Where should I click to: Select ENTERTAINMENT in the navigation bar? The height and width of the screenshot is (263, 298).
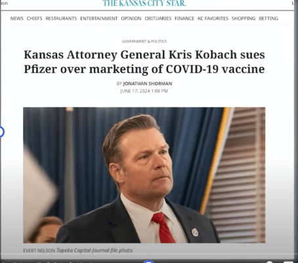point(99,18)
